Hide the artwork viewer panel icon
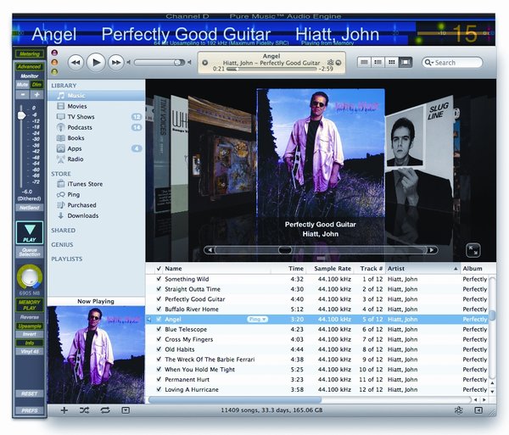Screen dimensions: 509x435 pyautogui.click(x=126, y=410)
